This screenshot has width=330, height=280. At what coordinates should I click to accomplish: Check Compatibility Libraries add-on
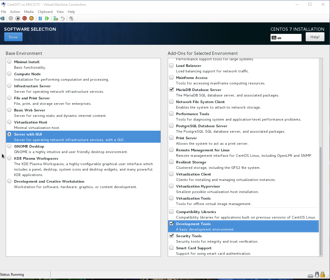[x=171, y=212]
